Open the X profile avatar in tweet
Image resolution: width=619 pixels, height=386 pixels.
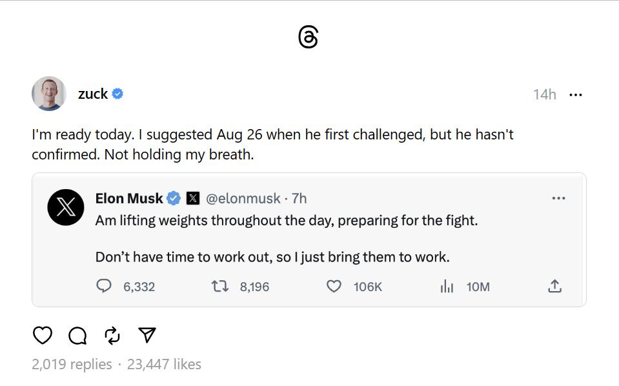coord(66,207)
